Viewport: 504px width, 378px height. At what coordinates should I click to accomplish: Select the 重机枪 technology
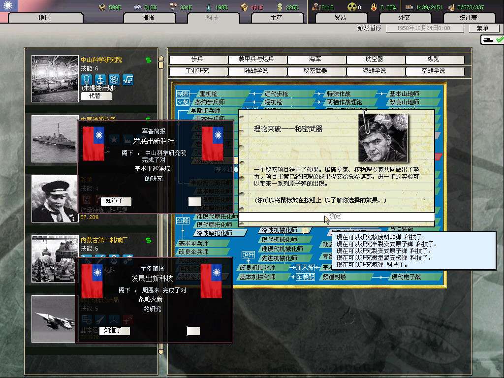pyautogui.click(x=221, y=94)
